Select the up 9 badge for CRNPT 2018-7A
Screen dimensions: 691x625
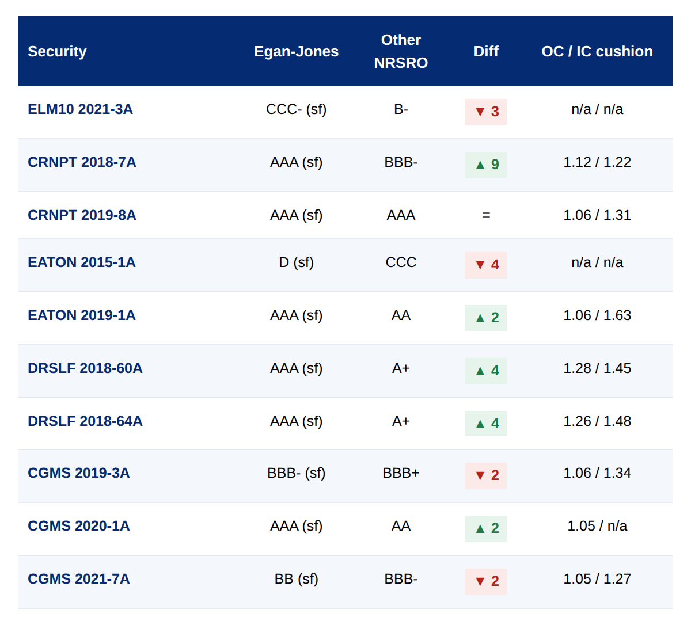486,165
